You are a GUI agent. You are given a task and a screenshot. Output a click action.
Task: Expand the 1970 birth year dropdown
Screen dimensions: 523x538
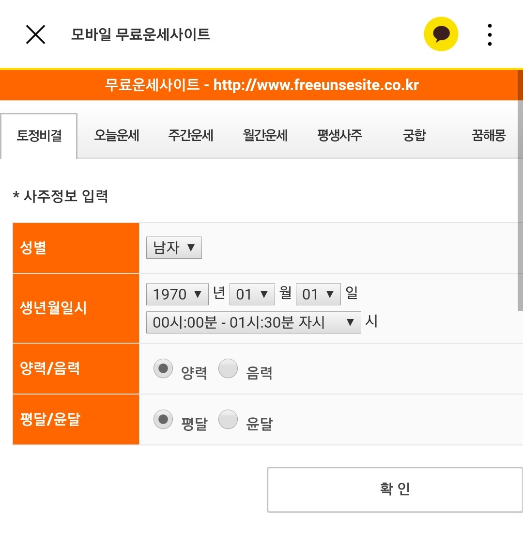coord(177,294)
